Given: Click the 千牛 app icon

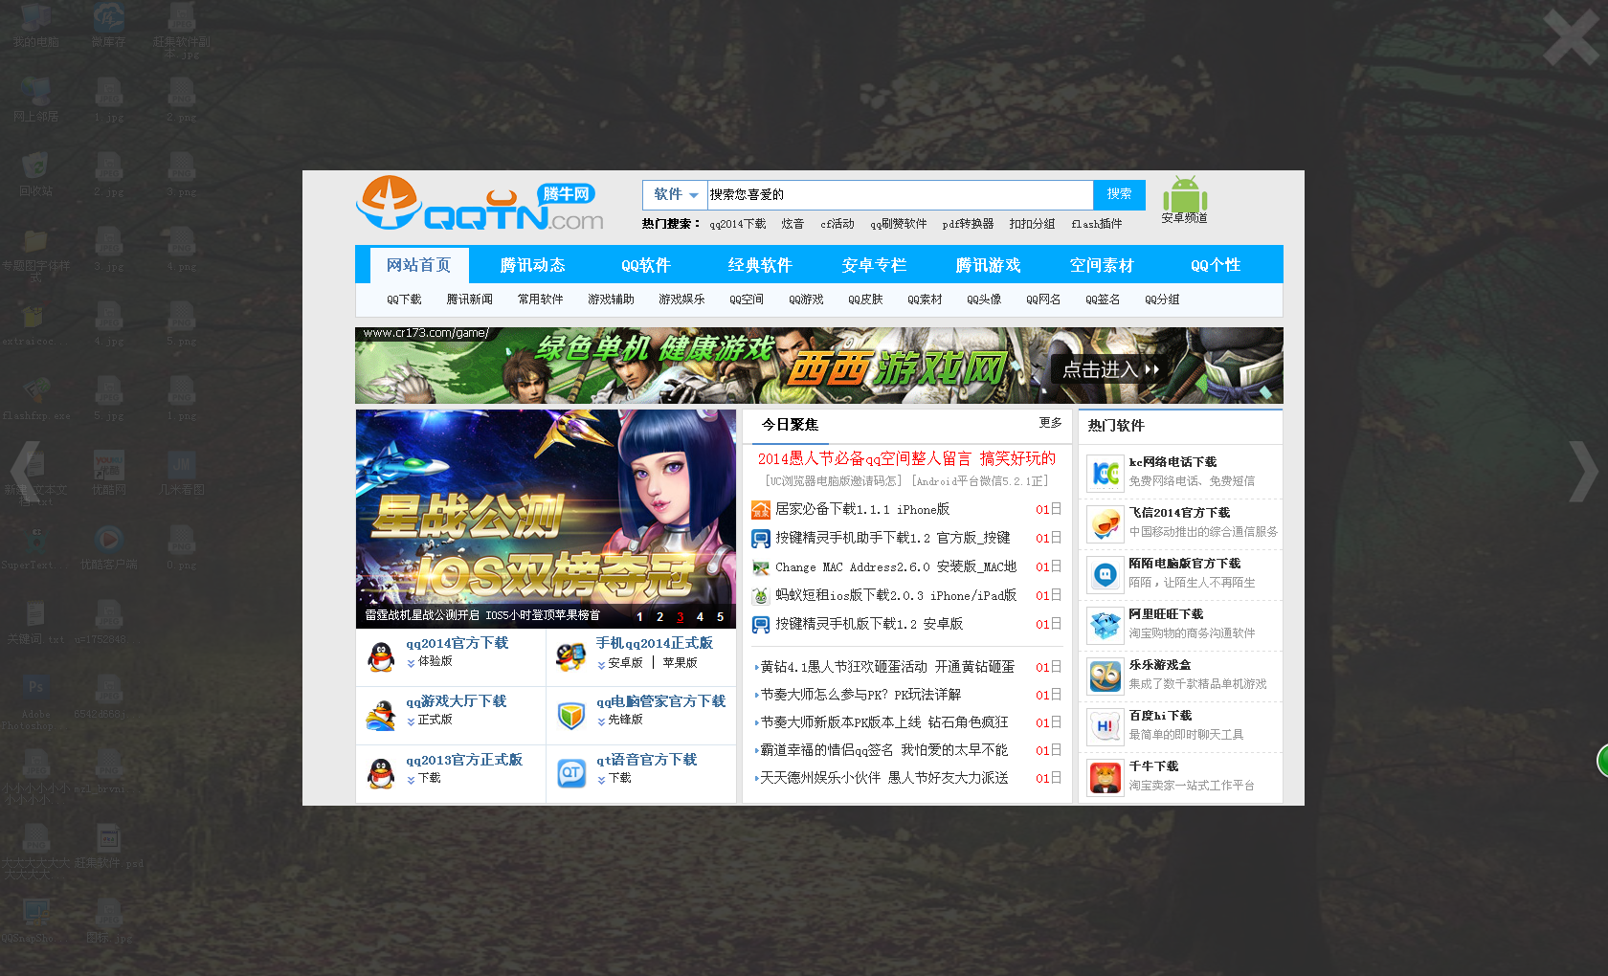Looking at the screenshot, I should tap(1105, 777).
